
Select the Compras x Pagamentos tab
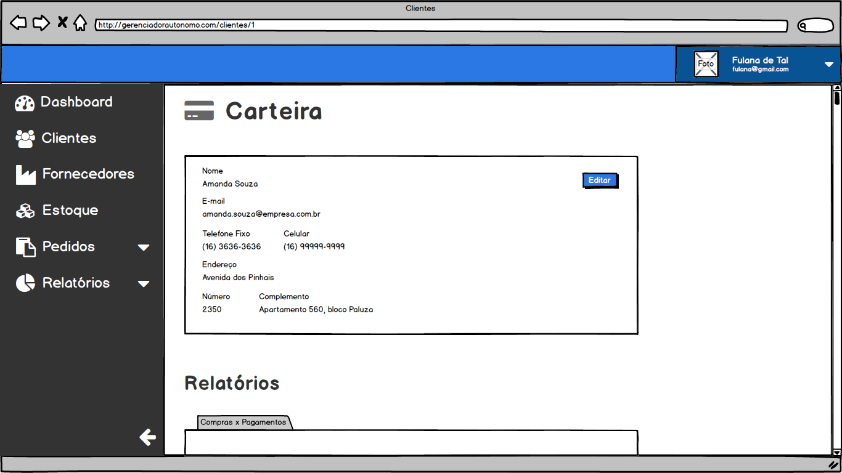point(243,422)
